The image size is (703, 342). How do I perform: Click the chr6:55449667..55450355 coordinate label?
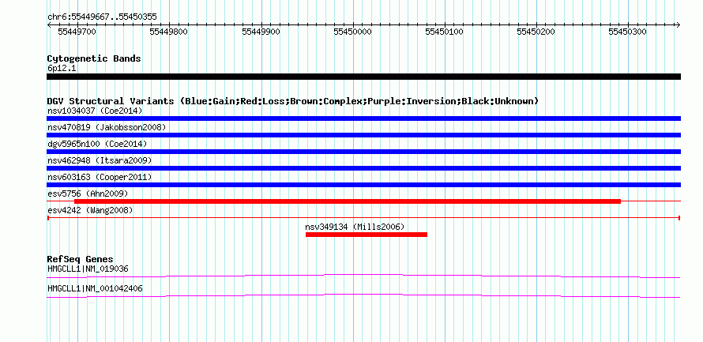102,17
